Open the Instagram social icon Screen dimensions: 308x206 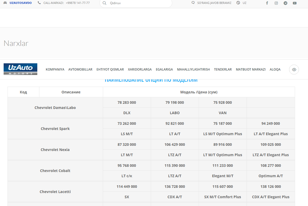pos(276,3)
